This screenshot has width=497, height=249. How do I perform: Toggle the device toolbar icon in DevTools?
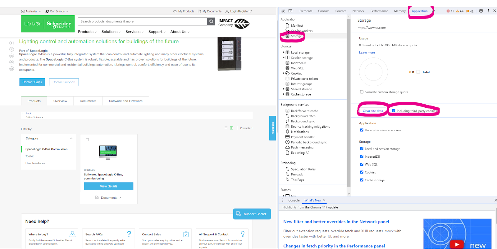[x=290, y=11]
